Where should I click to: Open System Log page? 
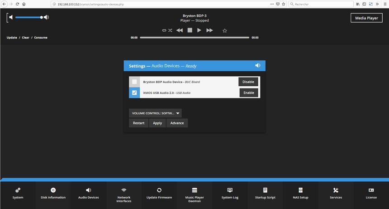[230, 193]
